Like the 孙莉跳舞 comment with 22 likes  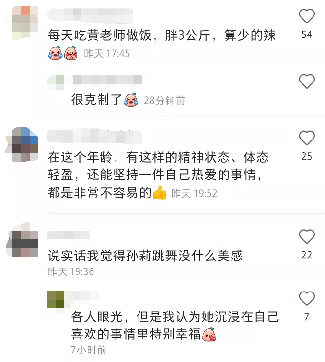coord(307,236)
